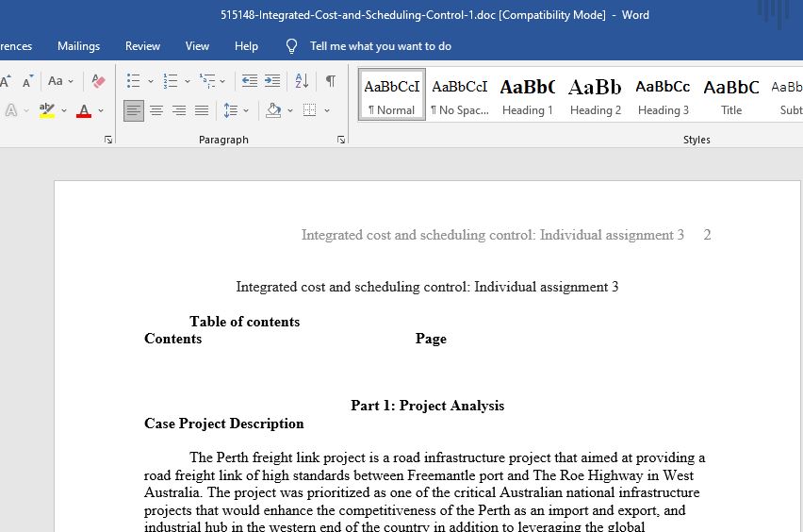Open shading color dropdown arrow
This screenshot has height=532, width=803.
[x=290, y=110]
